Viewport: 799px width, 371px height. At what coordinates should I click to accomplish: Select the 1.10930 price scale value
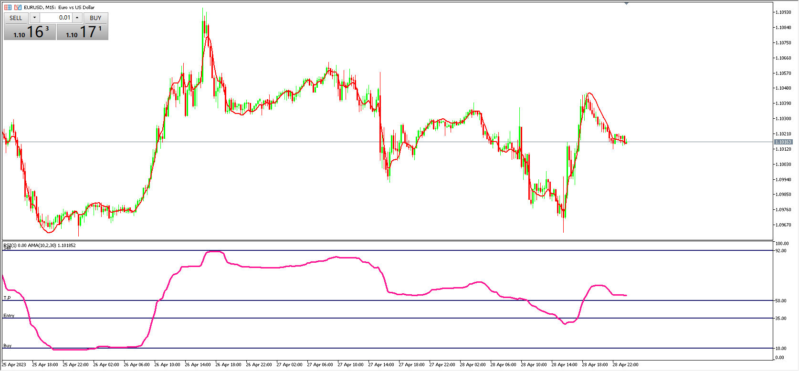click(783, 12)
